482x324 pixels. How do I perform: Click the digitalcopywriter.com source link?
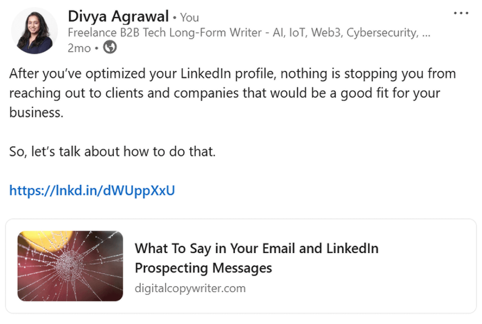click(190, 288)
